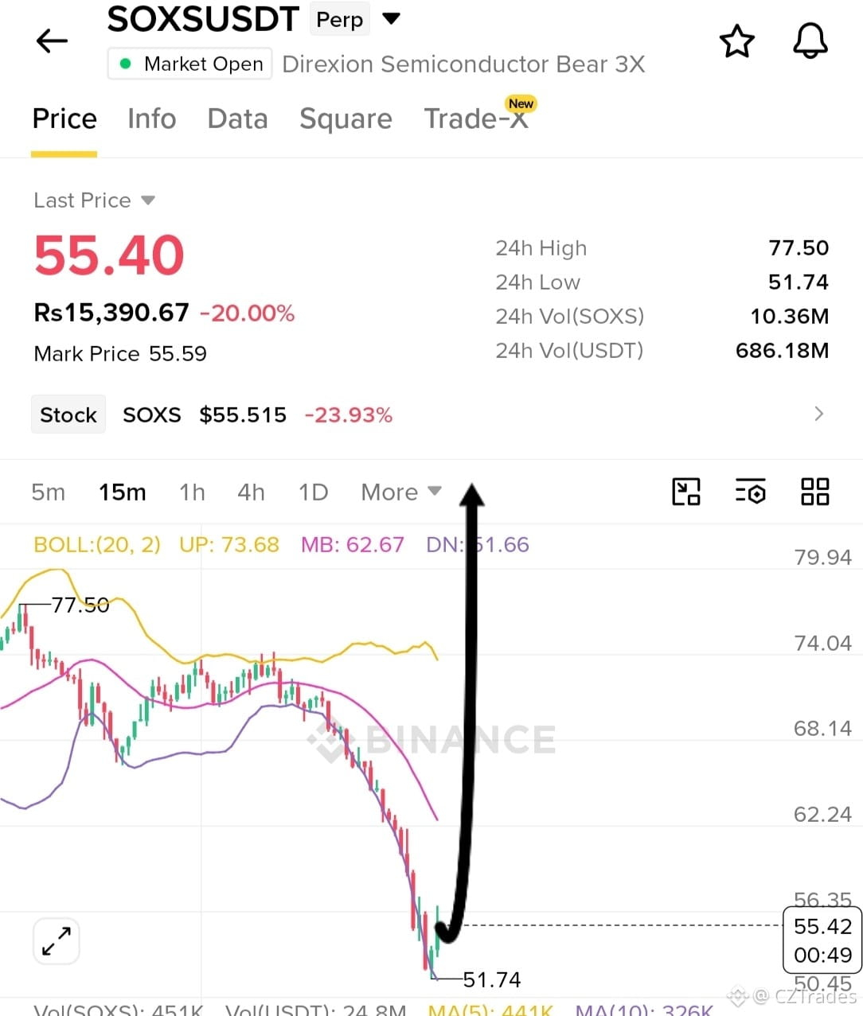Viewport: 863px width, 1016px height.
Task: Switch to the Info tab
Action: coord(151,119)
